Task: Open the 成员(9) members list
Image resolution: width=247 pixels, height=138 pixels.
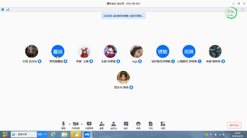Action: 114,124
